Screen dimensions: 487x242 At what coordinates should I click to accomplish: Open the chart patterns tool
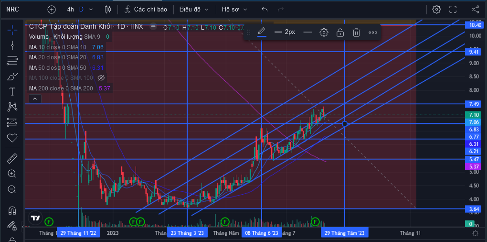(x=12, y=107)
